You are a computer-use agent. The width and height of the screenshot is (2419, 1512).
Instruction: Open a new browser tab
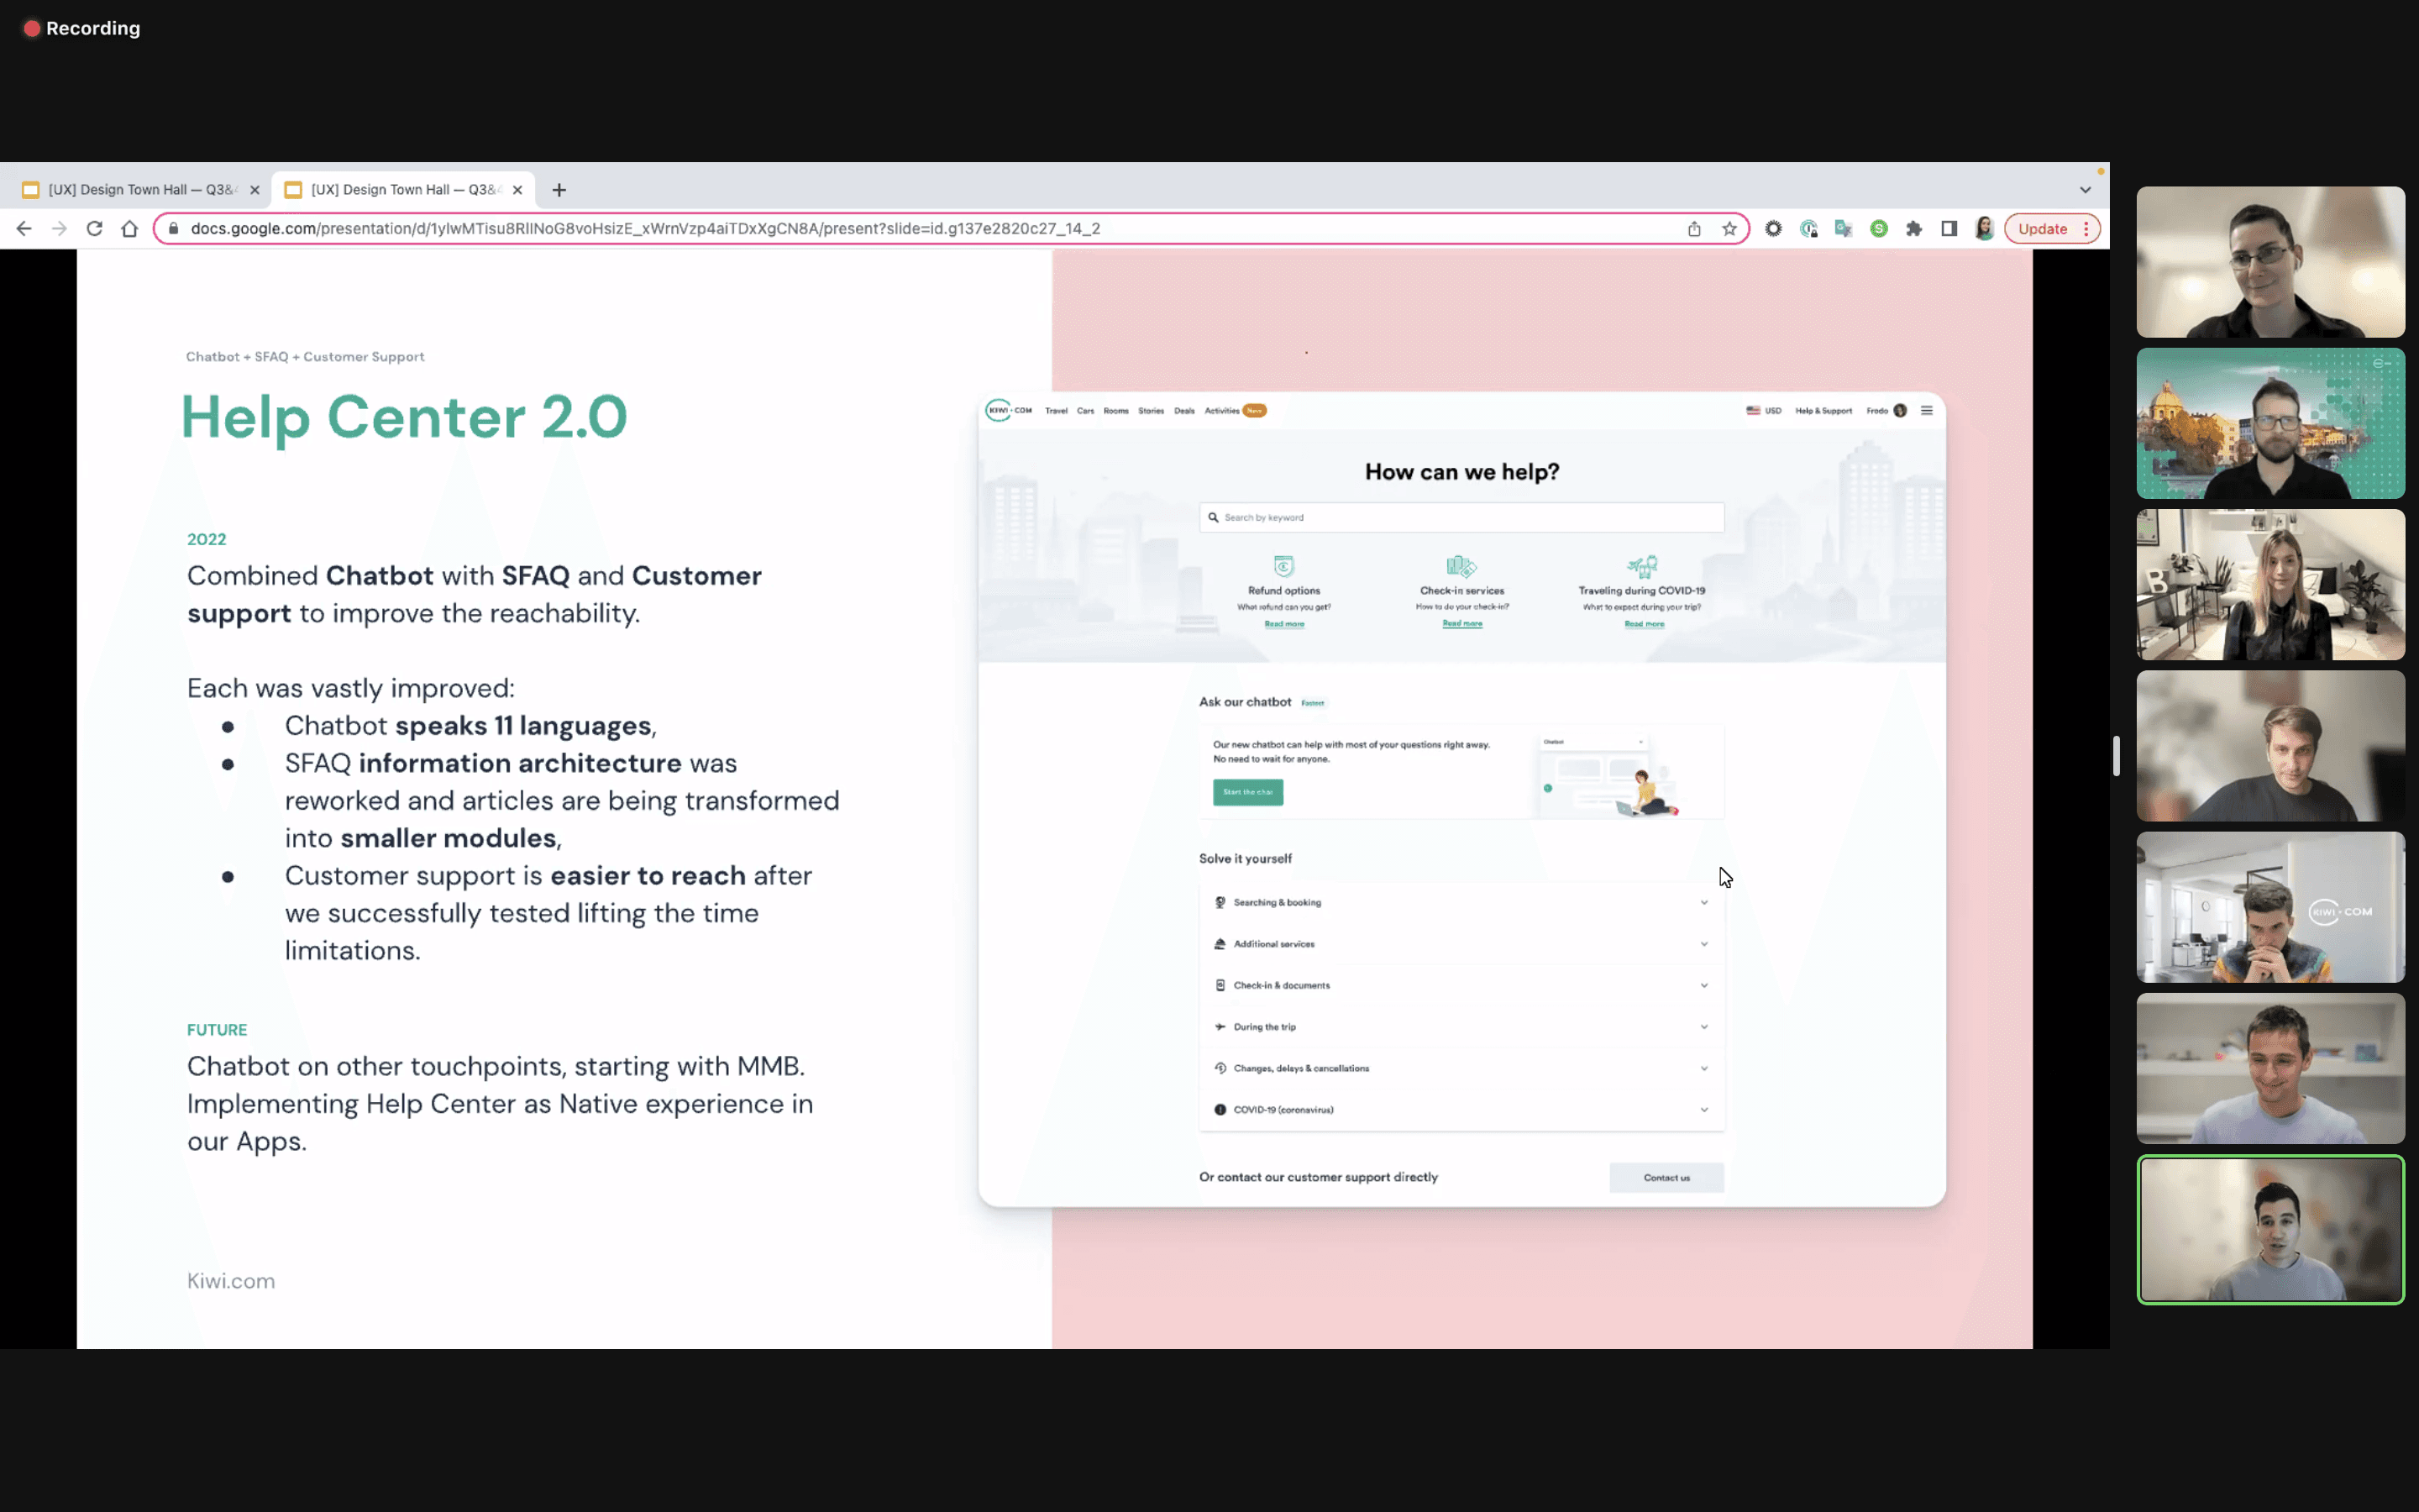pos(559,190)
